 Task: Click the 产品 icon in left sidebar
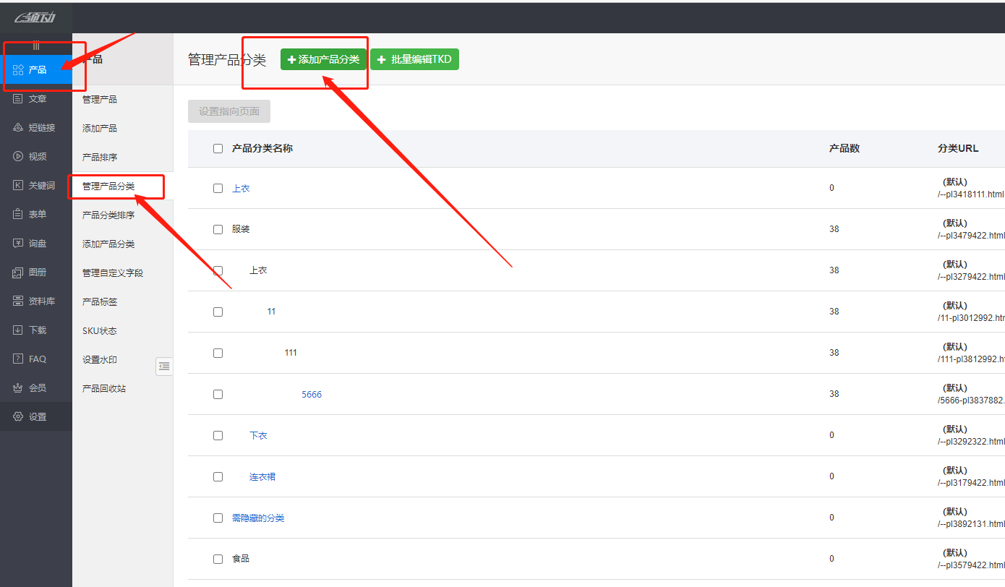(19, 70)
